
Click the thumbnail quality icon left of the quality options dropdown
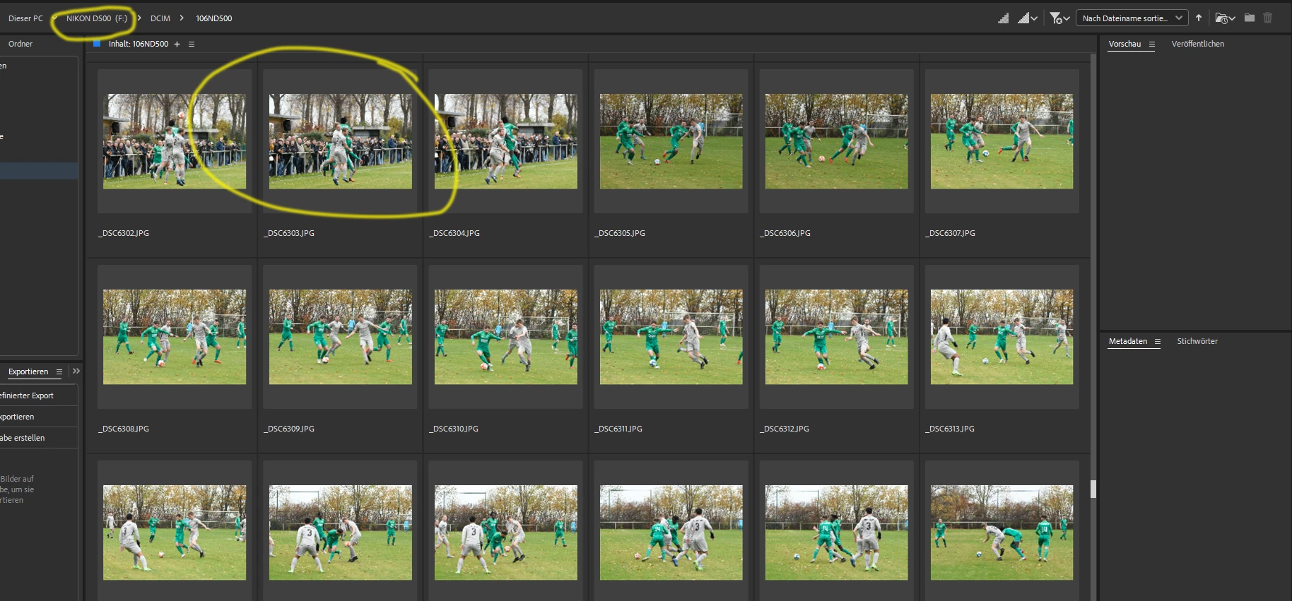[1004, 18]
